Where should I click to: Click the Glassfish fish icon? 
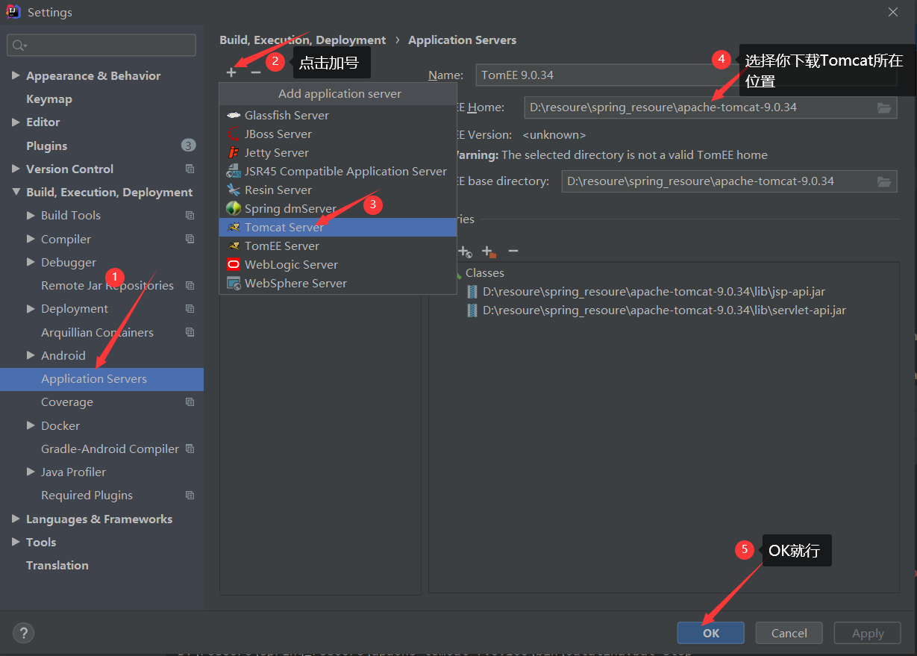(233, 115)
